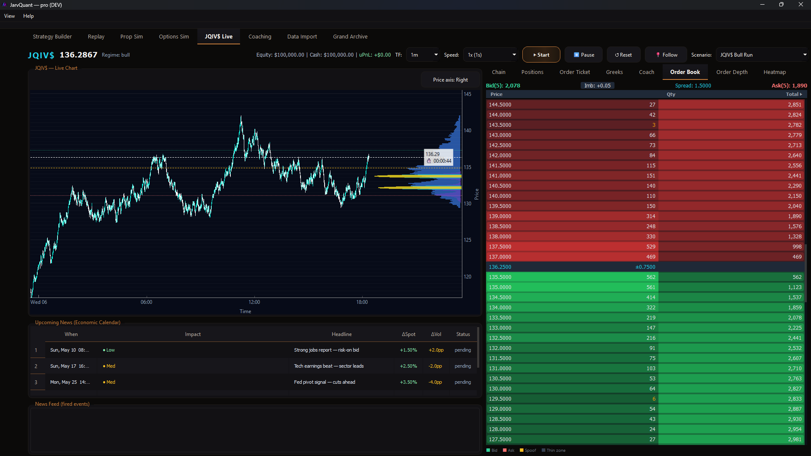Select ask level 137.0000 row

[645, 257]
